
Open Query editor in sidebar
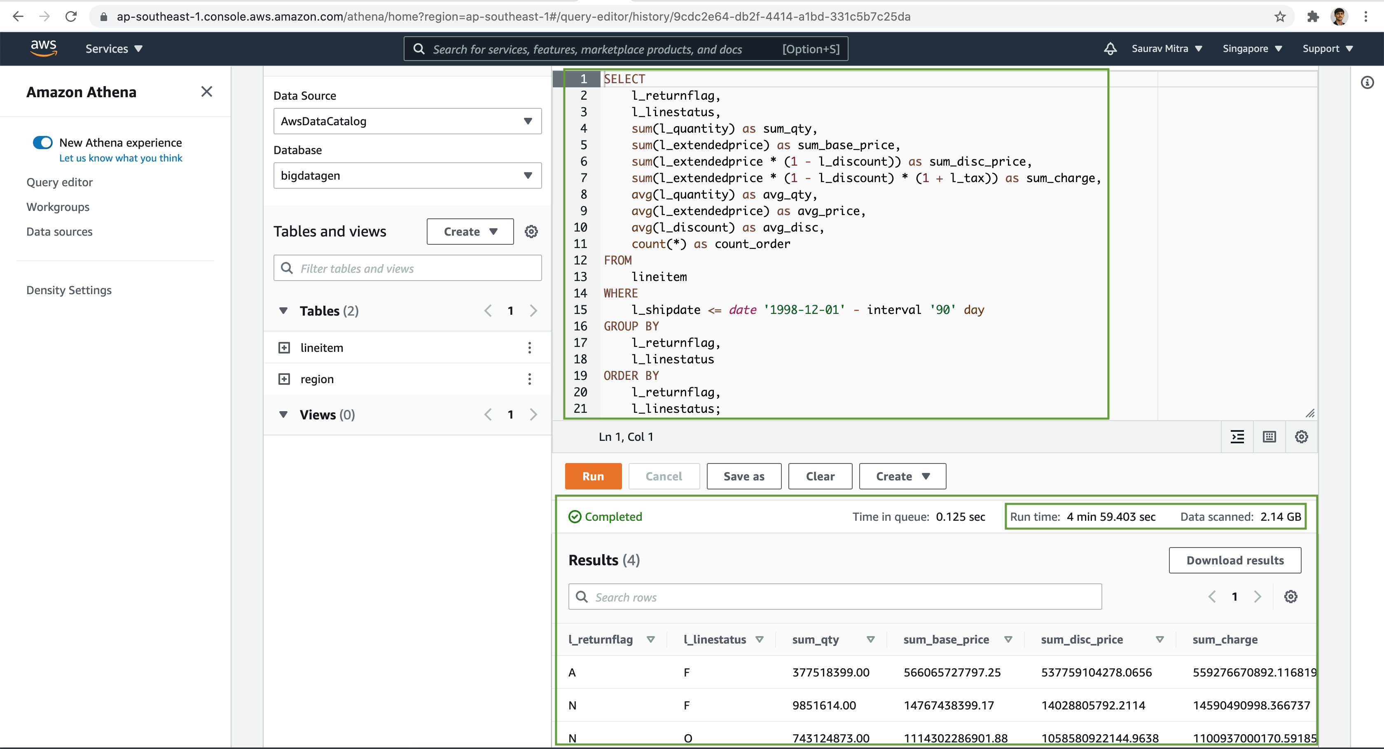tap(60, 182)
